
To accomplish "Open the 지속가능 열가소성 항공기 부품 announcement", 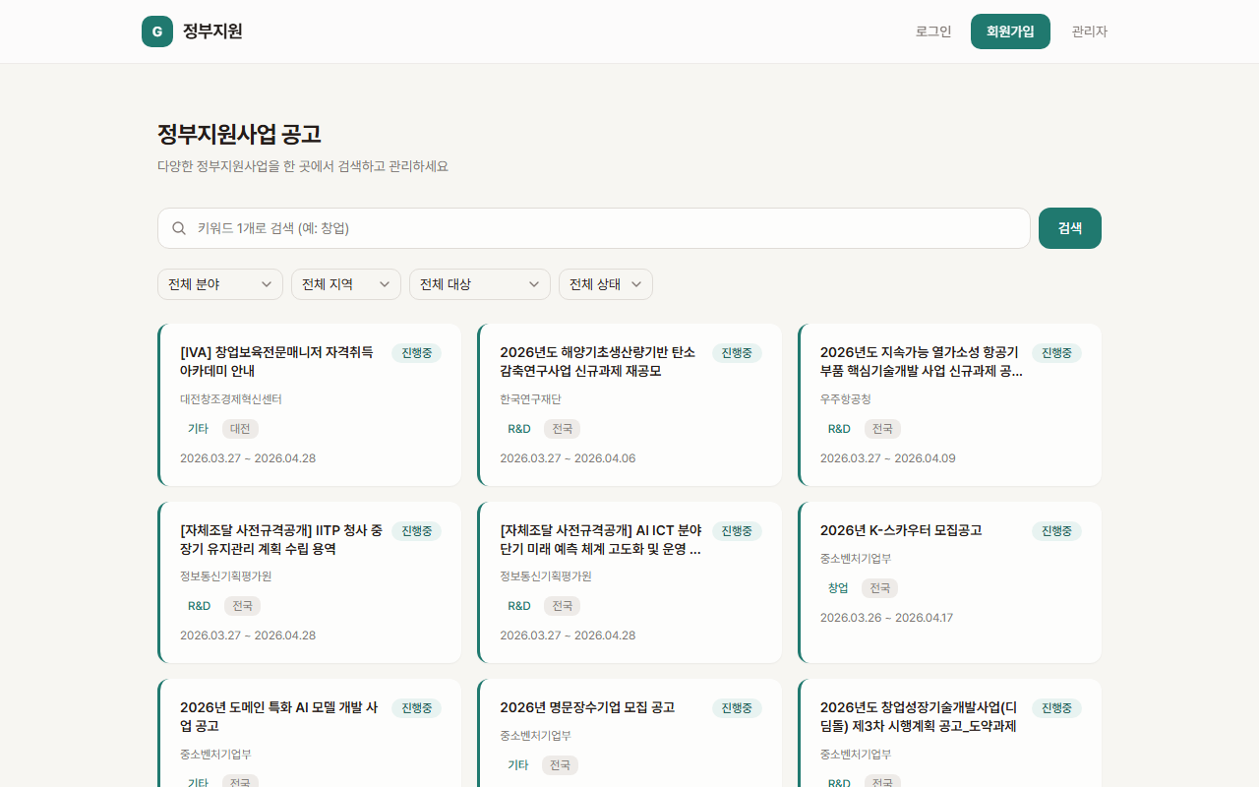I will (921, 361).
